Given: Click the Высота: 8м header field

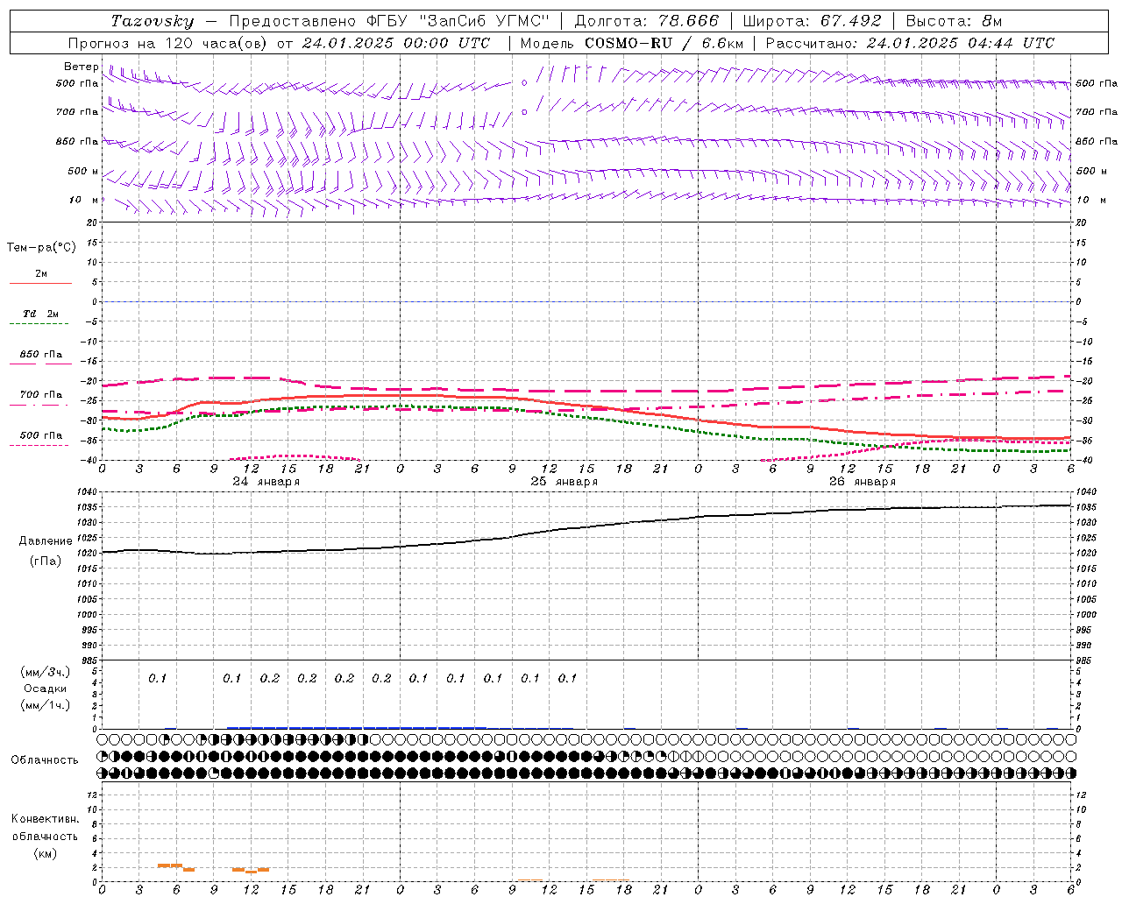Looking at the screenshot, I should [x=954, y=21].
